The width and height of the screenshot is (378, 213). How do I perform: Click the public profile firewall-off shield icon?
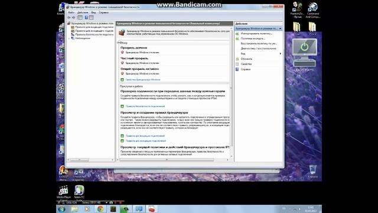pos(122,73)
